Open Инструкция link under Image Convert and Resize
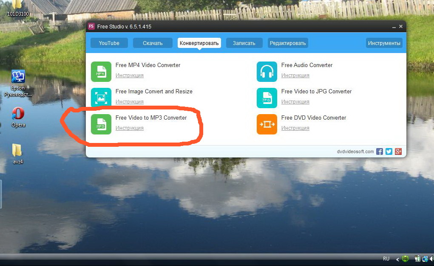434x266 pixels. pyautogui.click(x=130, y=102)
